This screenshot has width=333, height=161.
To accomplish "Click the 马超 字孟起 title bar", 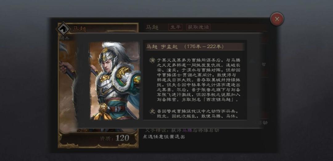I will coord(195,47).
